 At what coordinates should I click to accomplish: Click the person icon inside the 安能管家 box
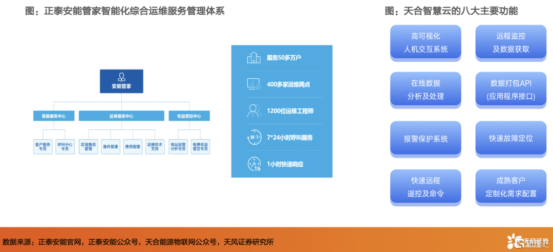tap(122, 77)
